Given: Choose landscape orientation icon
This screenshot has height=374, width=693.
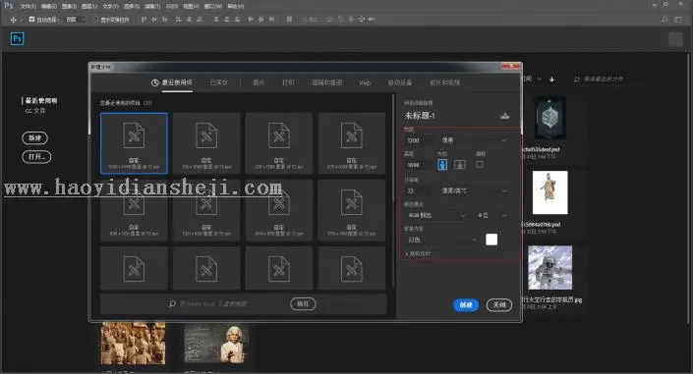Looking at the screenshot, I should (x=460, y=164).
